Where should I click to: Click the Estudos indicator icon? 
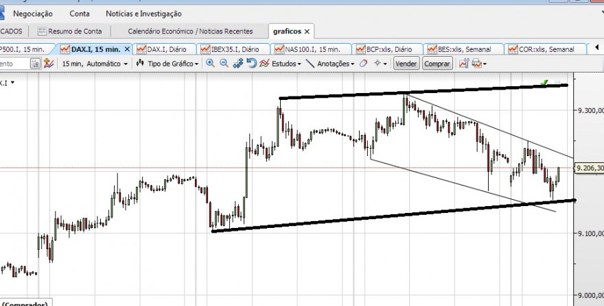click(264, 64)
